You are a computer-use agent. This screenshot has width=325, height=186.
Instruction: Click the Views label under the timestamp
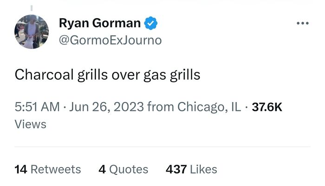[x=31, y=124]
